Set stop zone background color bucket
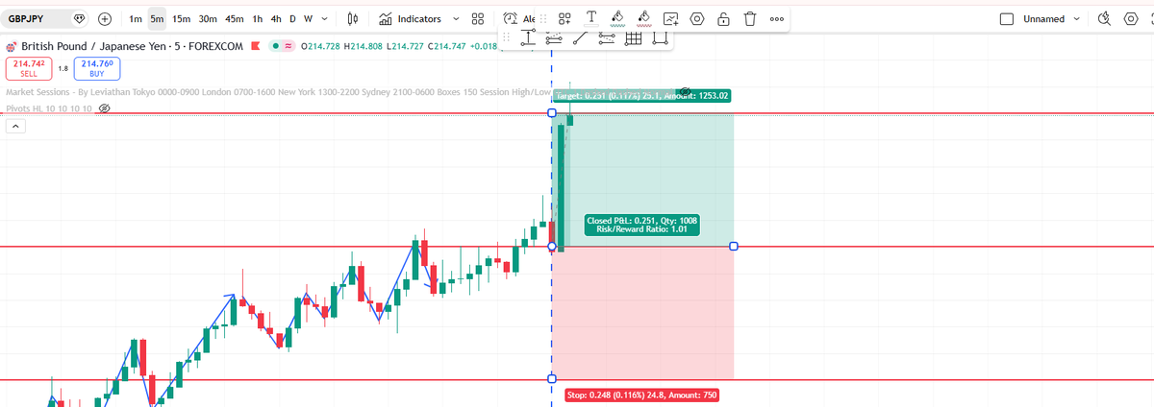This screenshot has height=407, width=1154. [644, 18]
